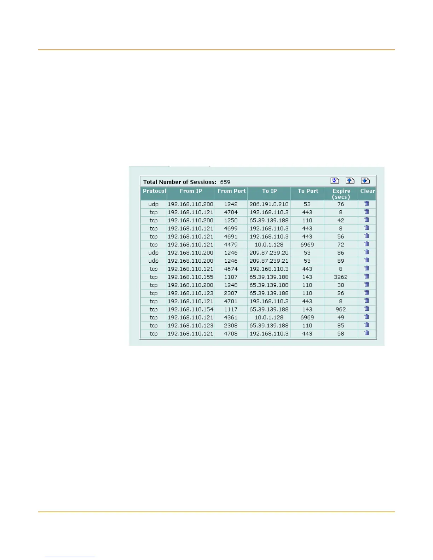Click the From Port cell 4701
Image resolution: width=433 pixels, height=560 pixels.
click(x=231, y=301)
